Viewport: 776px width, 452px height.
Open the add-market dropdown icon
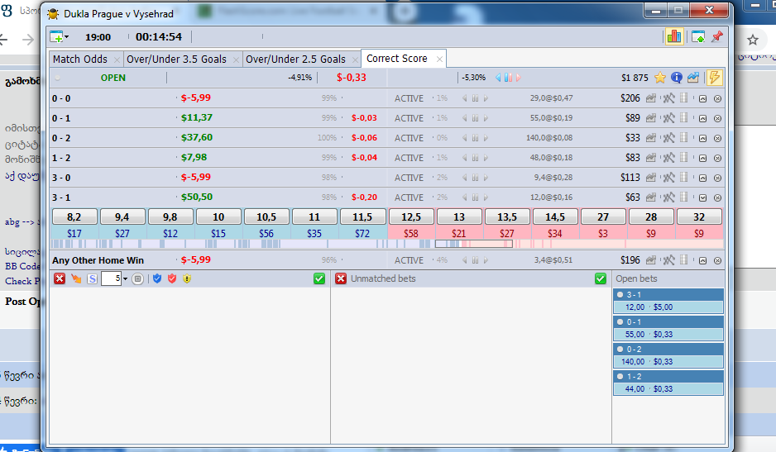(60, 36)
